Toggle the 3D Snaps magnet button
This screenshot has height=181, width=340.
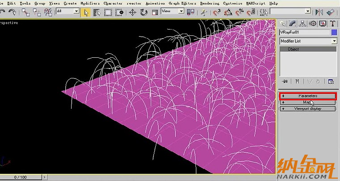coord(217,12)
